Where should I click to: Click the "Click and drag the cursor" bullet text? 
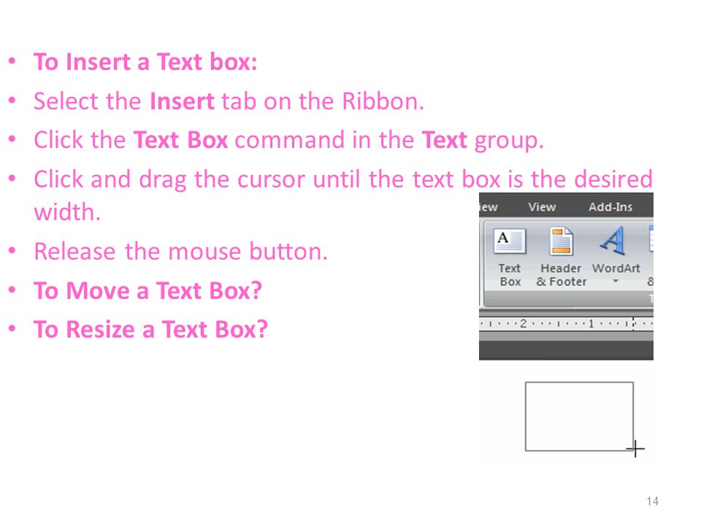pyautogui.click(x=343, y=195)
